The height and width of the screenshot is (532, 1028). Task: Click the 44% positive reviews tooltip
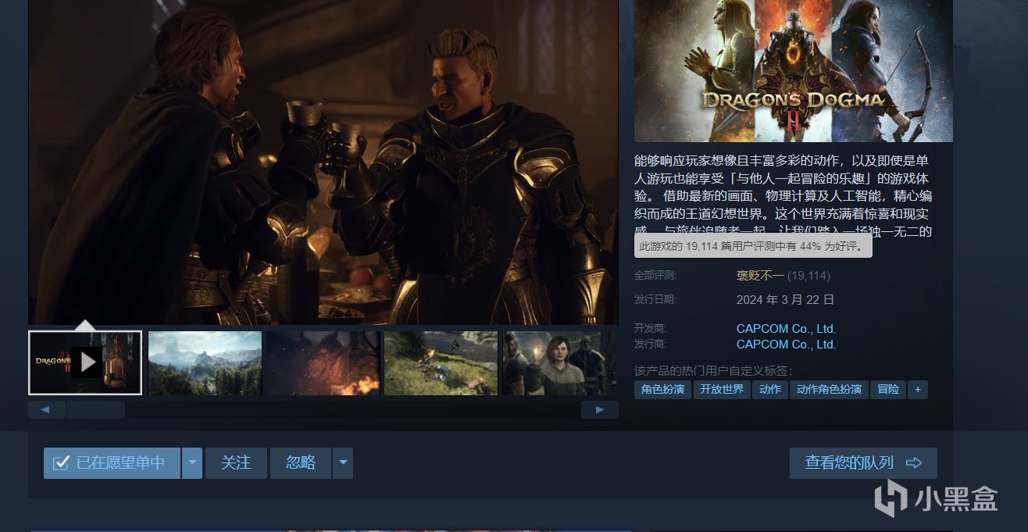753,246
